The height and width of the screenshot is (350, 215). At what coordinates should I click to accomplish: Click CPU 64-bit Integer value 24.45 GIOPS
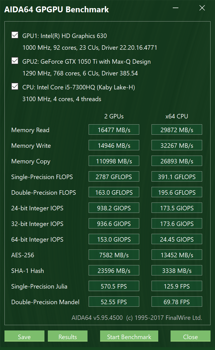177,239
